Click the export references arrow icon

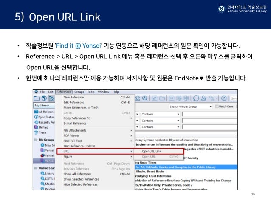[x=138, y=98]
